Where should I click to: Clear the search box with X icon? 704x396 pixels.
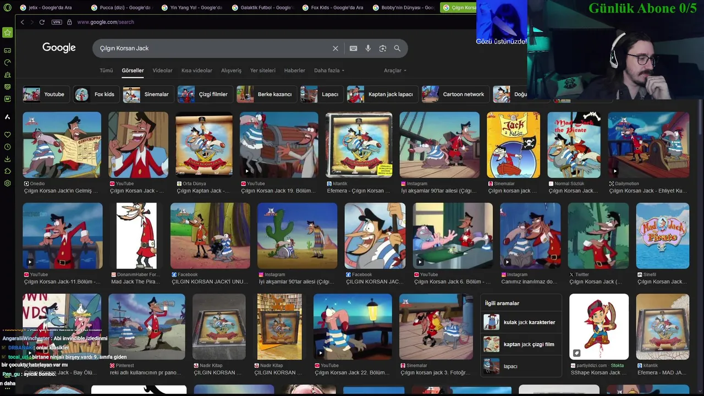335,48
